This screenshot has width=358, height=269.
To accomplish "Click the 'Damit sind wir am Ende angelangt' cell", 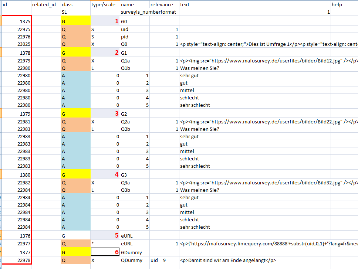I will [254, 260].
